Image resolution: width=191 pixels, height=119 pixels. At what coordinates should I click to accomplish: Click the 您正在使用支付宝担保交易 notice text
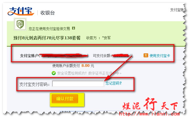coord(49,29)
